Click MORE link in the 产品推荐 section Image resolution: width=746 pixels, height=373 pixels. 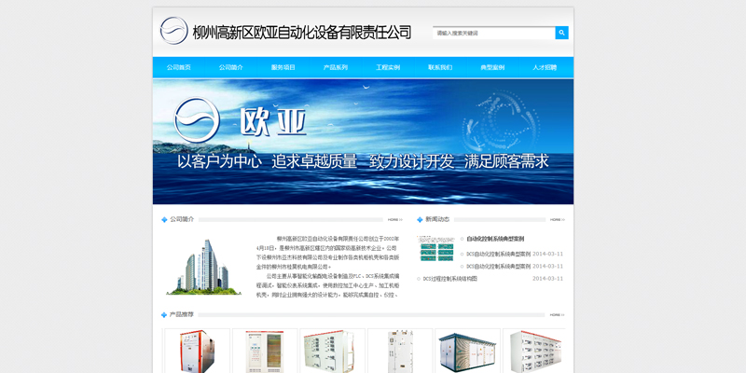coord(556,315)
